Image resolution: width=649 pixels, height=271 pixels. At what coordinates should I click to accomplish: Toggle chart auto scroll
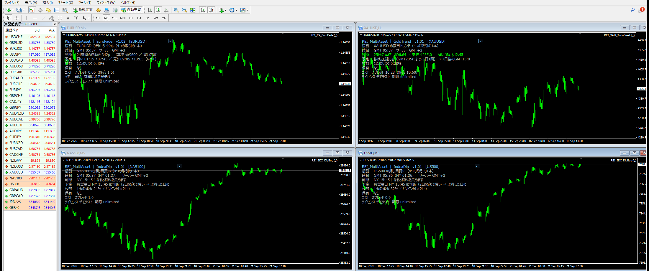coord(203,10)
